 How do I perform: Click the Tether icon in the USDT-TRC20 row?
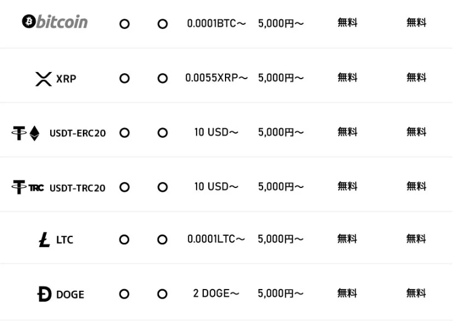[18, 187]
